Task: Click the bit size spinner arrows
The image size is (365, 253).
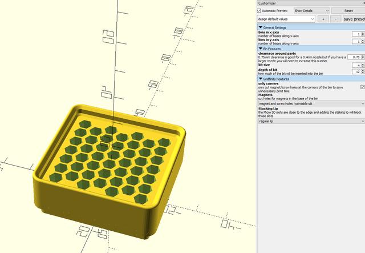Action: coord(363,65)
